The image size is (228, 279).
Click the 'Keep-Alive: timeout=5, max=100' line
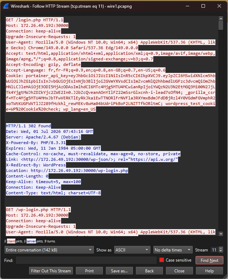(43, 182)
